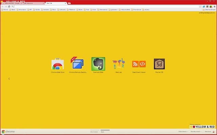Click the signed-in gmail address
217x135 pixels.
tap(207, 13)
